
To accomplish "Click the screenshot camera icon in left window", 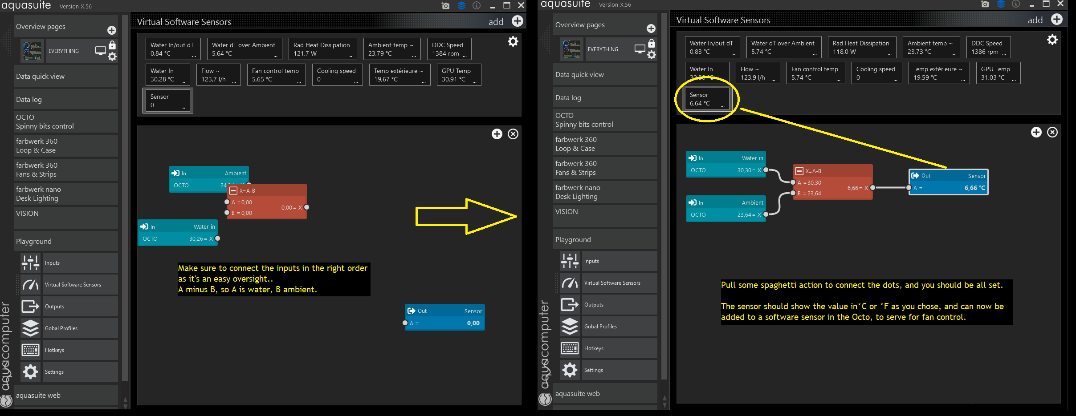I will click(445, 6).
